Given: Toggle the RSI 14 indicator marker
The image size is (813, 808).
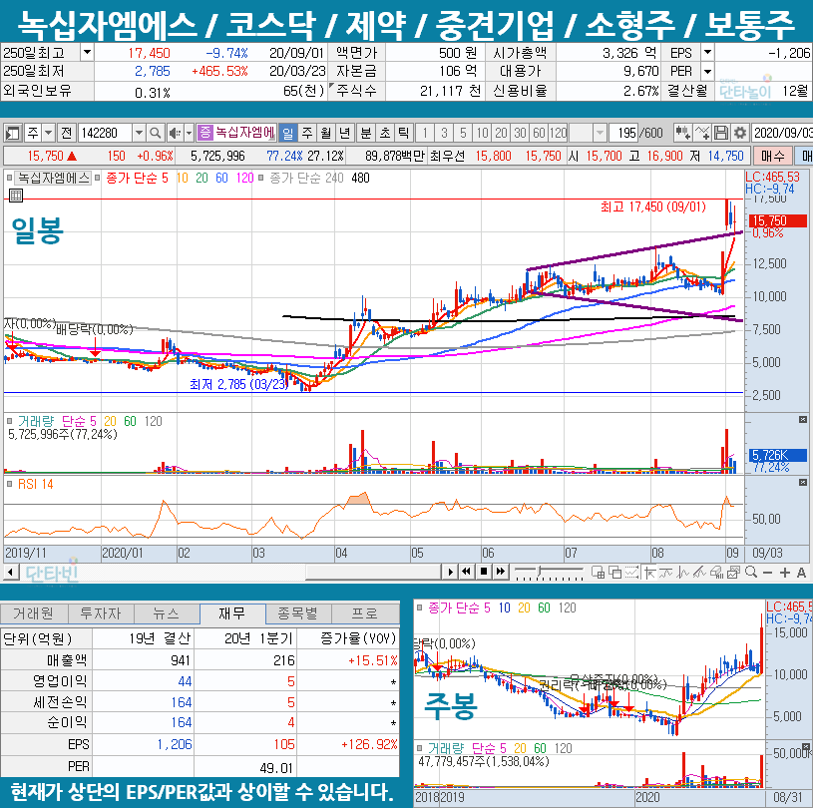Looking at the screenshot, I should [x=9, y=484].
